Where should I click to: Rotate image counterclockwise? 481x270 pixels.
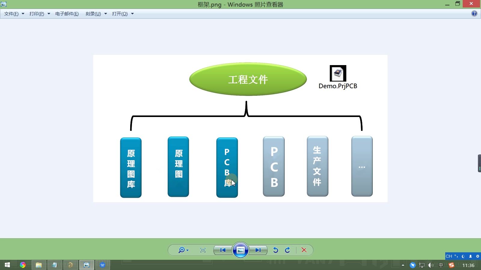(276, 250)
